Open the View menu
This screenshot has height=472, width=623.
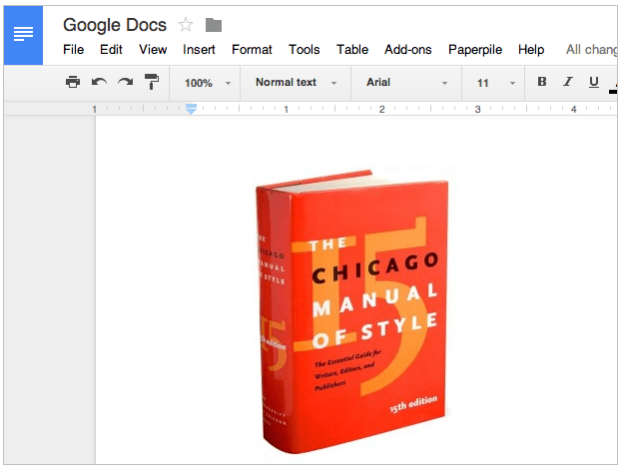[x=153, y=50]
